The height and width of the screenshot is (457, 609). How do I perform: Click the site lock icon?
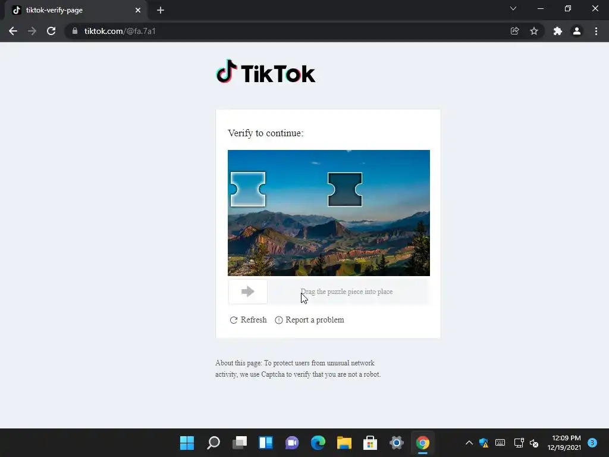pos(75,31)
